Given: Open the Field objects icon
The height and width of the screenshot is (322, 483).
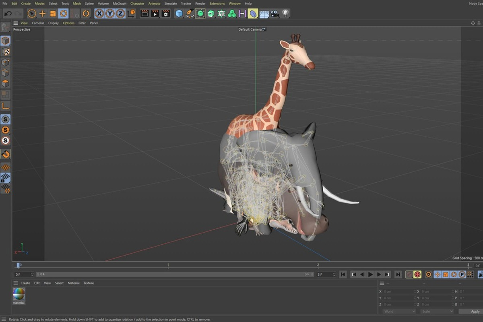Looking at the screenshot, I should 242,13.
